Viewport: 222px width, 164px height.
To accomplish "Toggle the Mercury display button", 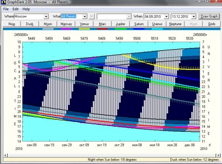I will pyautogui.click(x=66, y=24).
